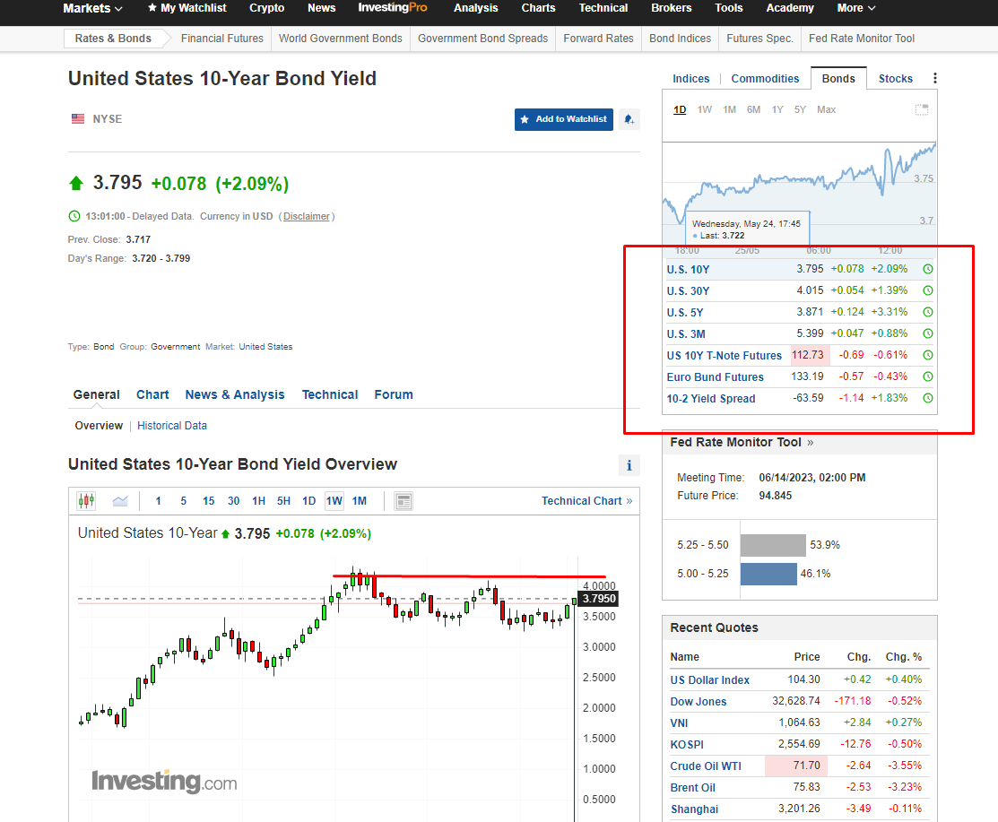Open the Brokers menu
This screenshot has height=822, width=998.
coord(672,8)
